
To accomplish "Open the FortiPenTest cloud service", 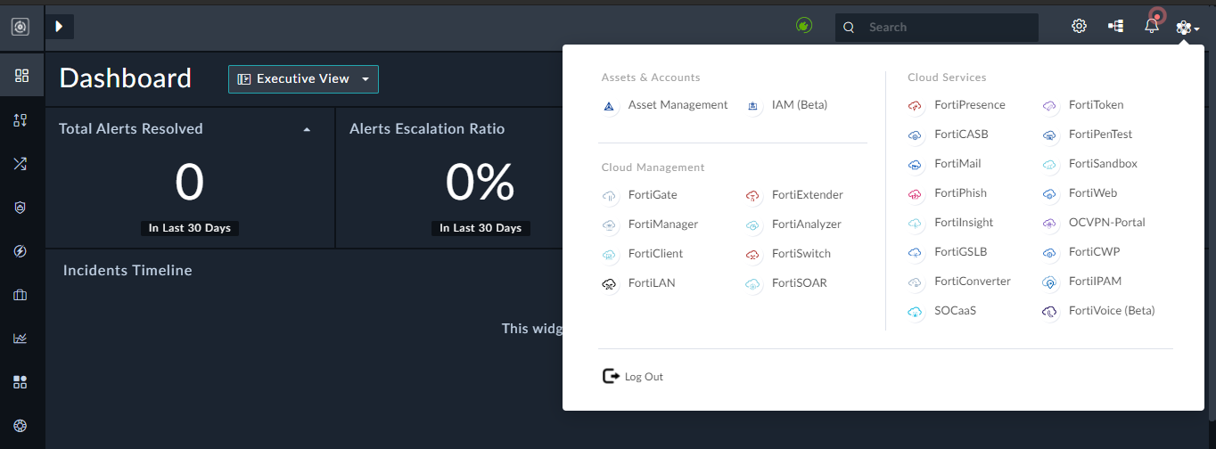I will click(x=1100, y=135).
